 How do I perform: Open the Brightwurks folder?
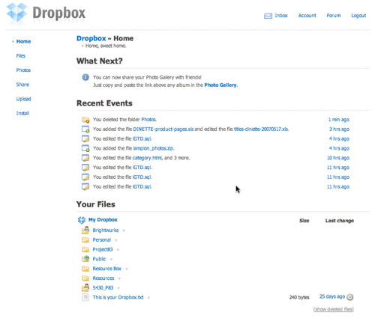106,230
